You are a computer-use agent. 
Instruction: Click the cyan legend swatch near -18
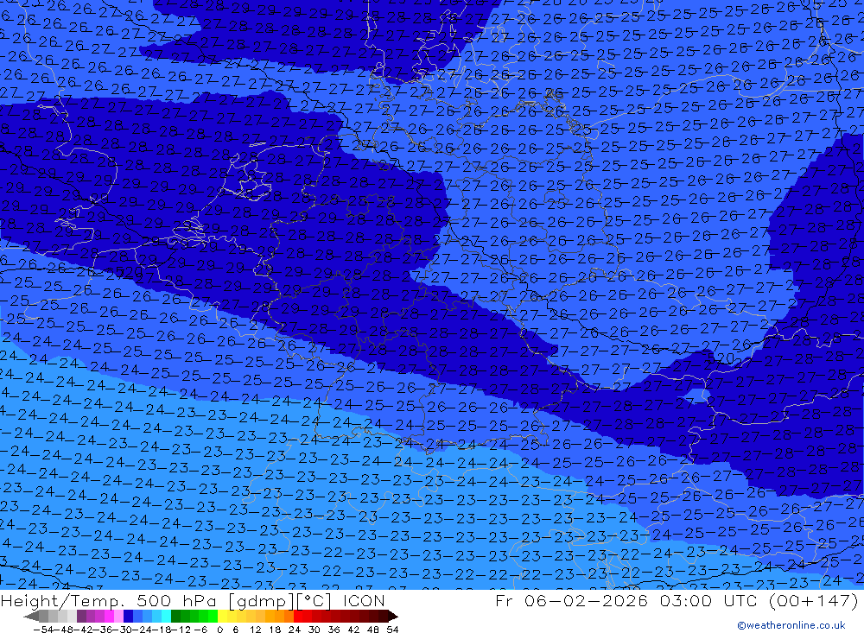[x=166, y=617]
